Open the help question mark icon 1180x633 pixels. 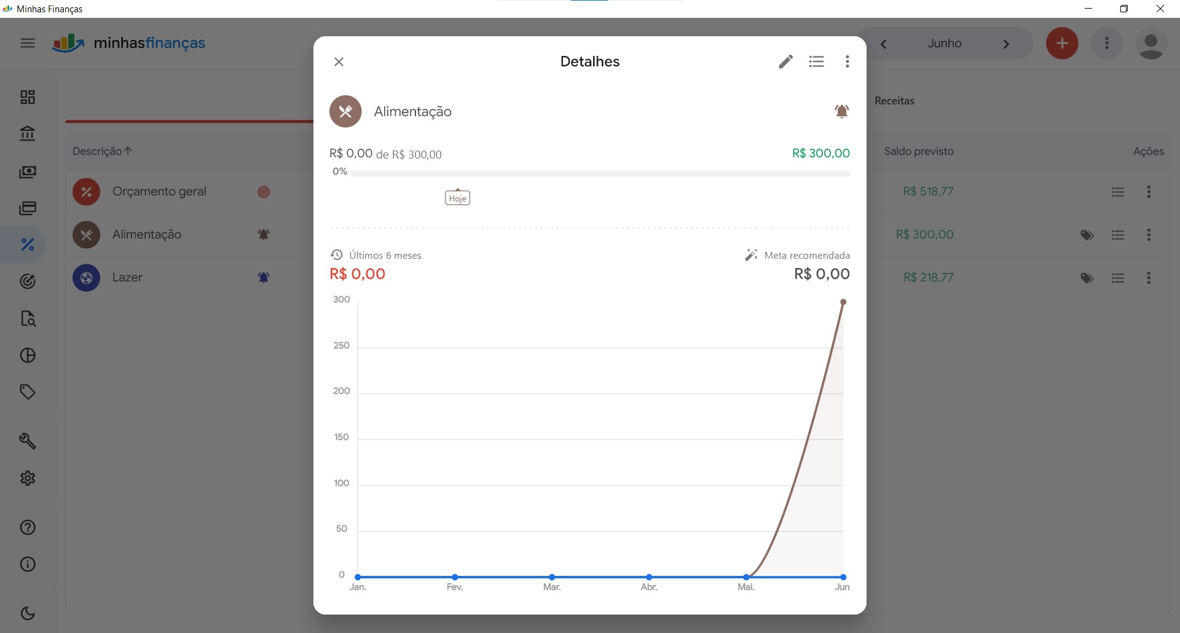point(28,527)
